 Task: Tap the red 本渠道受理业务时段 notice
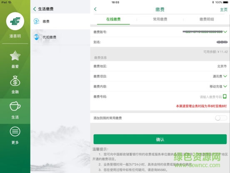pyautogui.click(x=201, y=106)
